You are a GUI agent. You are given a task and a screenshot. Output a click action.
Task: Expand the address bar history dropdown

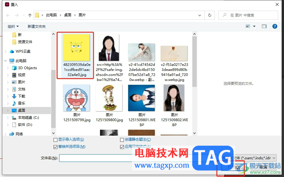[200, 15]
